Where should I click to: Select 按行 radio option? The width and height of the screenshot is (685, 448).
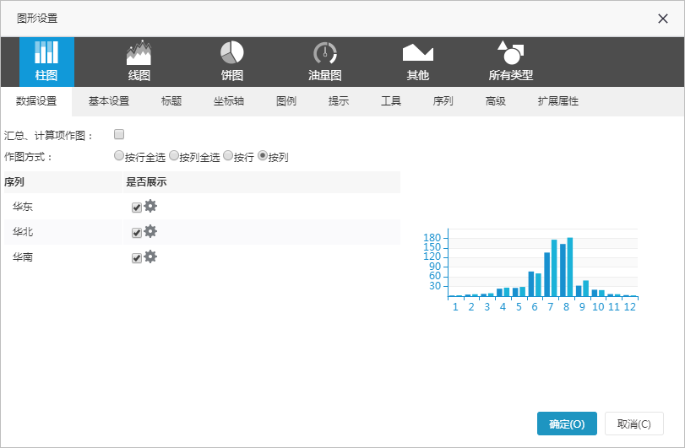(227, 155)
